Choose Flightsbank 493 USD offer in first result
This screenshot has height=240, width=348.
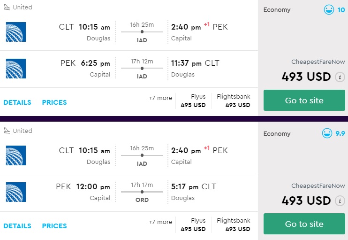(x=233, y=101)
